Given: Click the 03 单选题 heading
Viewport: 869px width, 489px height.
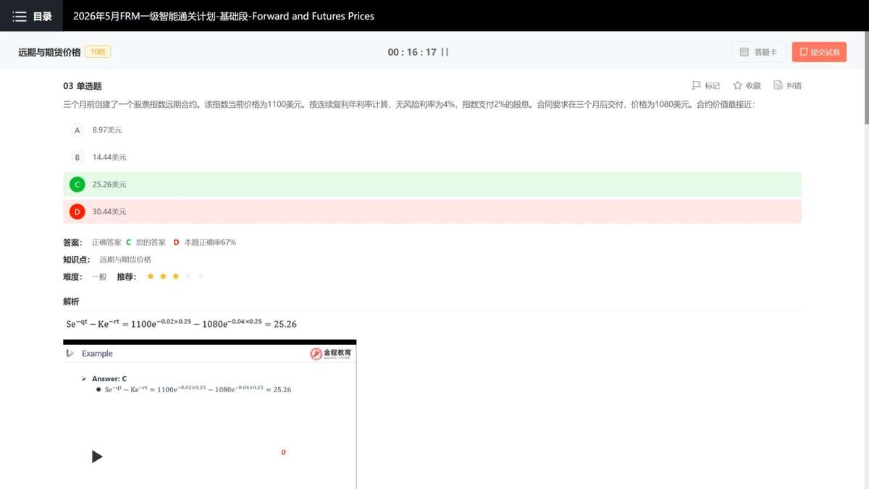Looking at the screenshot, I should coord(83,86).
